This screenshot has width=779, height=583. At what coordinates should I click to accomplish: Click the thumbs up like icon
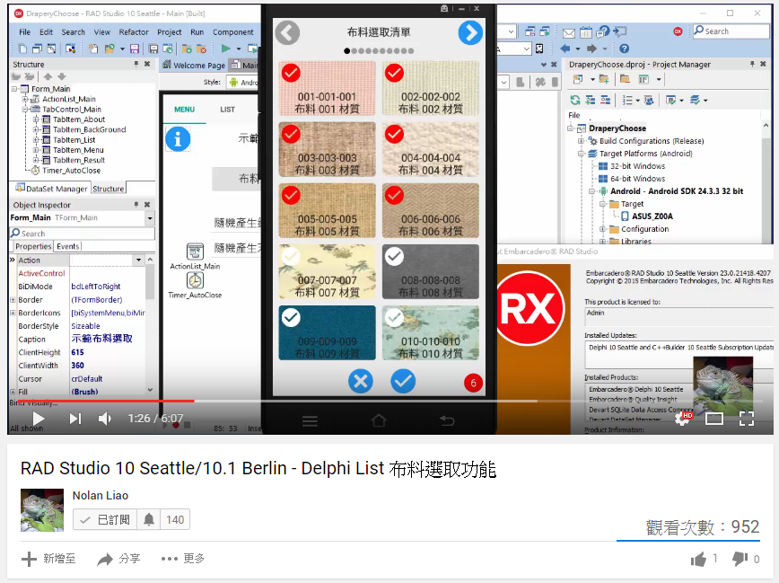pyautogui.click(x=698, y=559)
